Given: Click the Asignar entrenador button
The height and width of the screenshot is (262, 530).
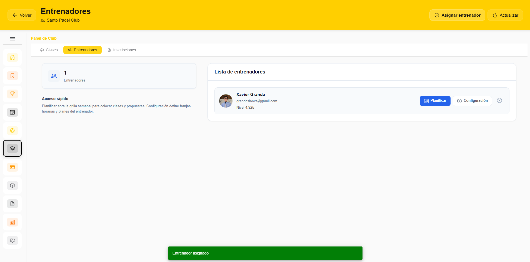Looking at the screenshot, I should pos(457,15).
